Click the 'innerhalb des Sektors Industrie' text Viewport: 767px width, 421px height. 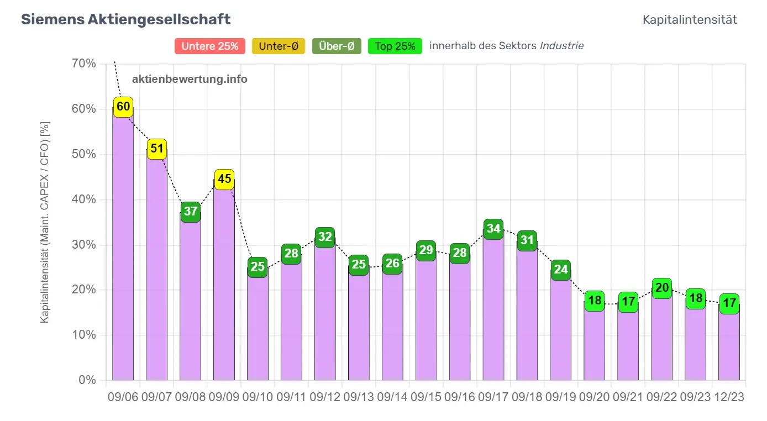[506, 46]
